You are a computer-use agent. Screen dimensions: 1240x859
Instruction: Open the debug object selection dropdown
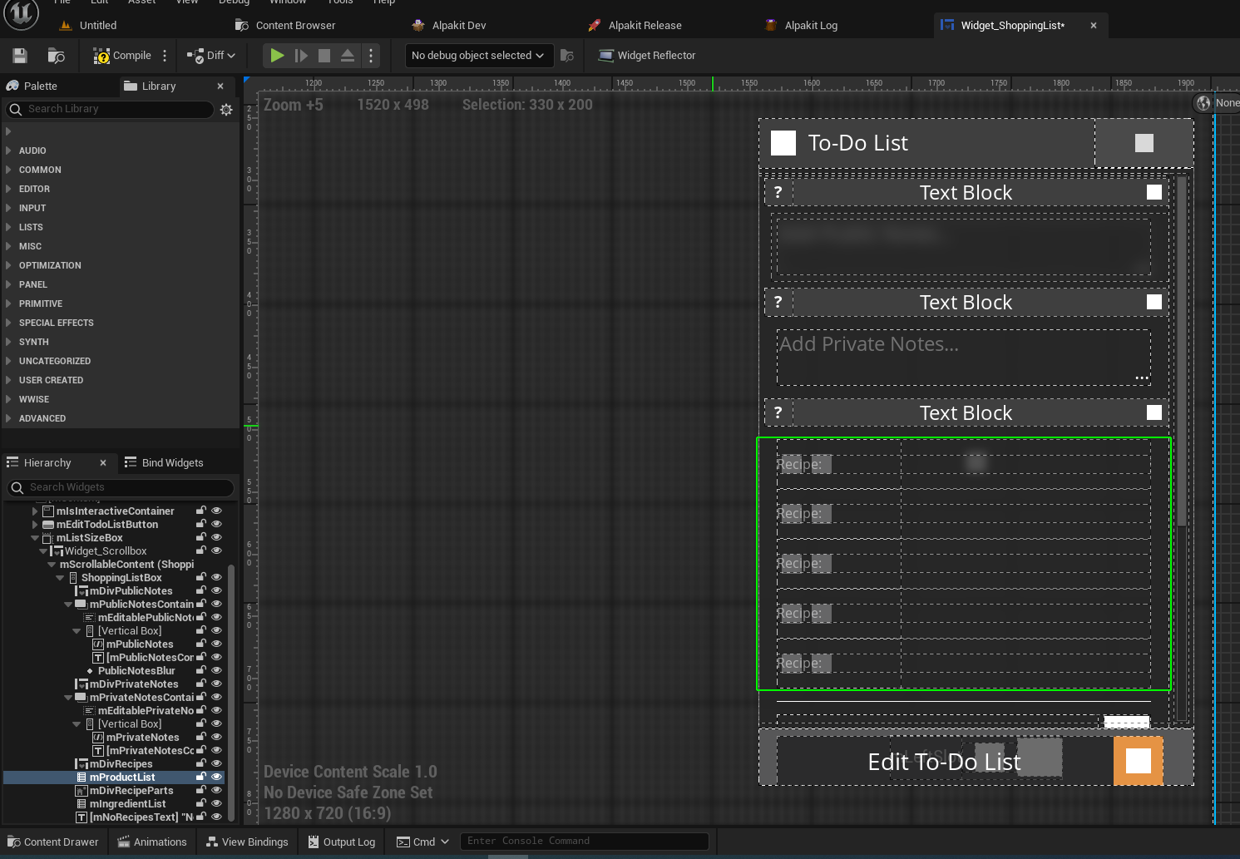coord(479,56)
